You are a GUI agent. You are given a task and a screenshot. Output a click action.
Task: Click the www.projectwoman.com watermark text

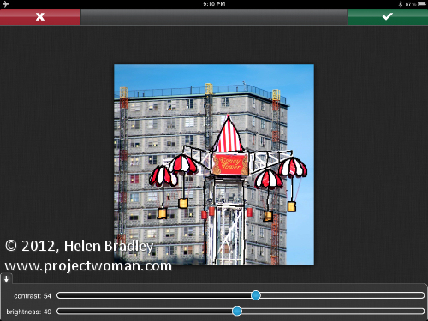[x=88, y=266]
